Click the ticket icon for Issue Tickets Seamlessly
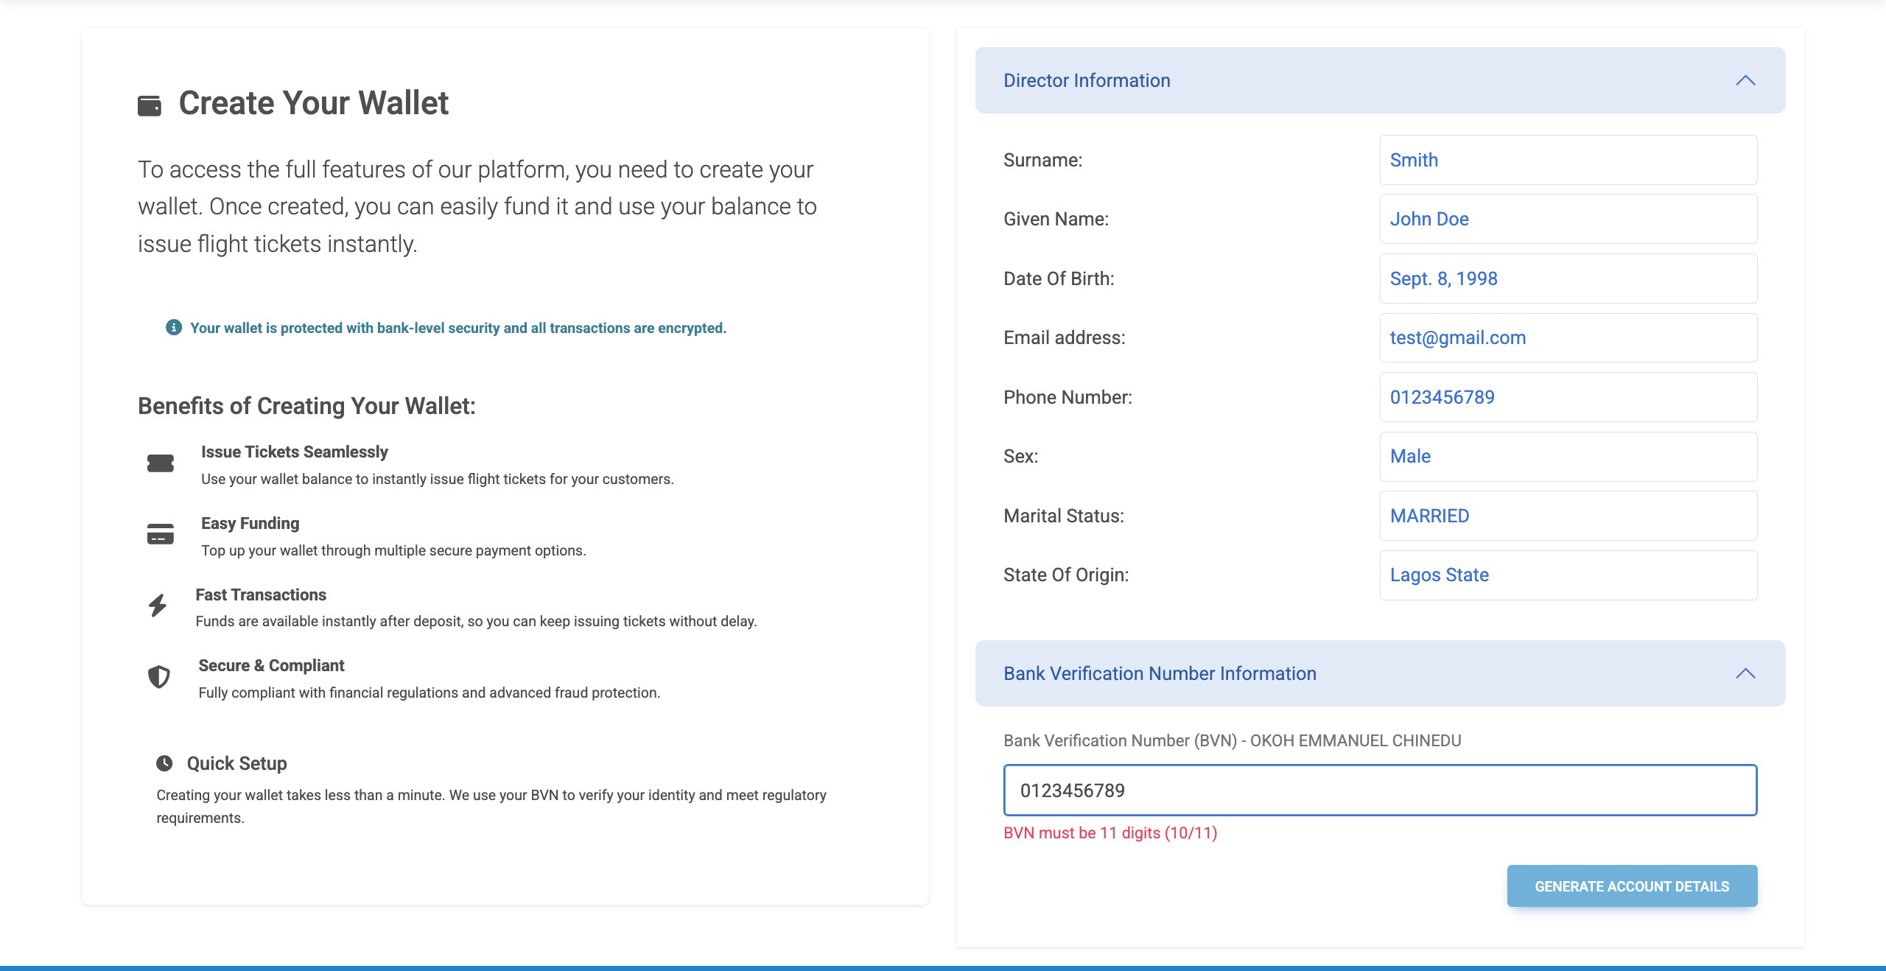 [161, 463]
